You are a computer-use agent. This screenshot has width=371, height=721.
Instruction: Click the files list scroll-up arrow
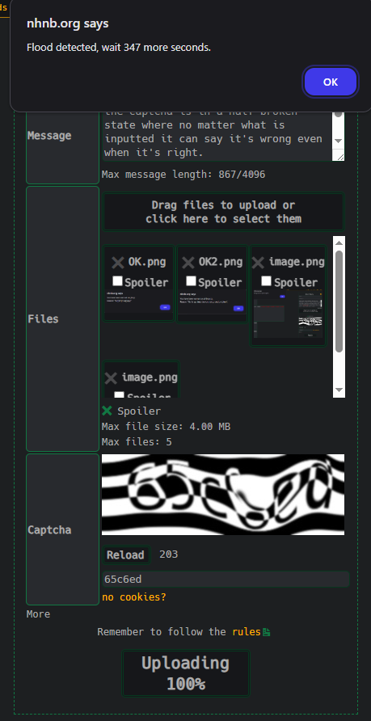coord(339,242)
